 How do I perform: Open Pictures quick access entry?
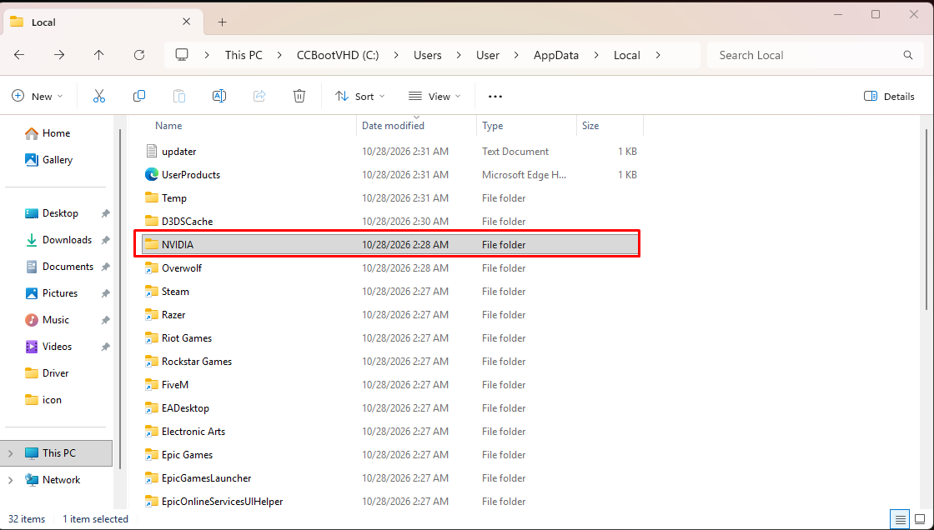59,293
